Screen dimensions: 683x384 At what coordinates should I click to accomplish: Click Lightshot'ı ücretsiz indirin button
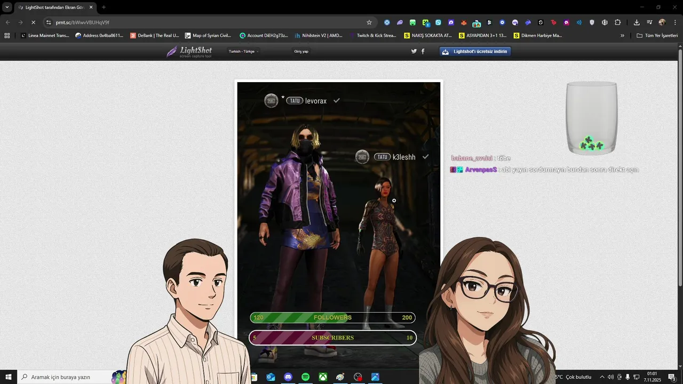pyautogui.click(x=475, y=51)
